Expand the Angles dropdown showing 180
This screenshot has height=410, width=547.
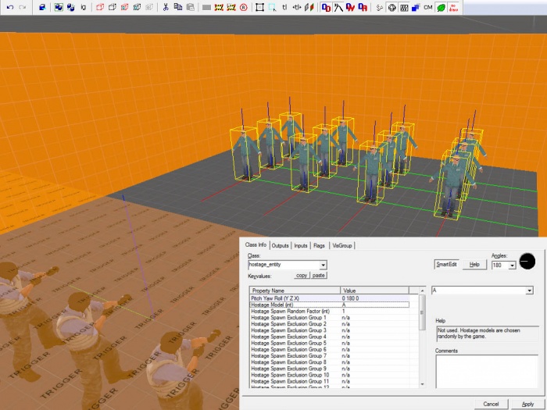[512, 266]
